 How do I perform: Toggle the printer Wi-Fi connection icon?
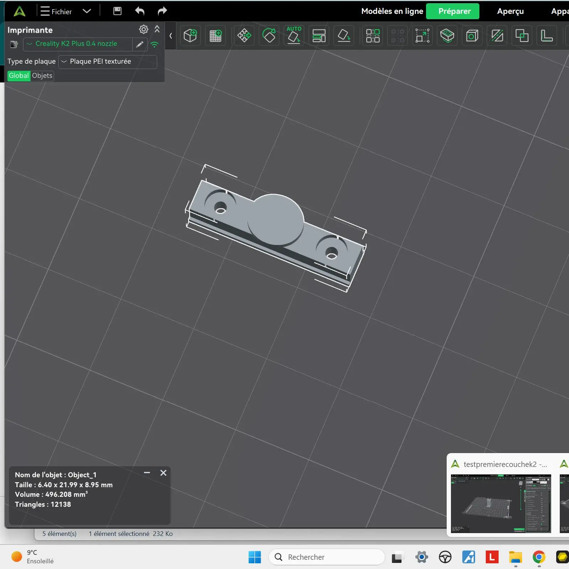(154, 44)
